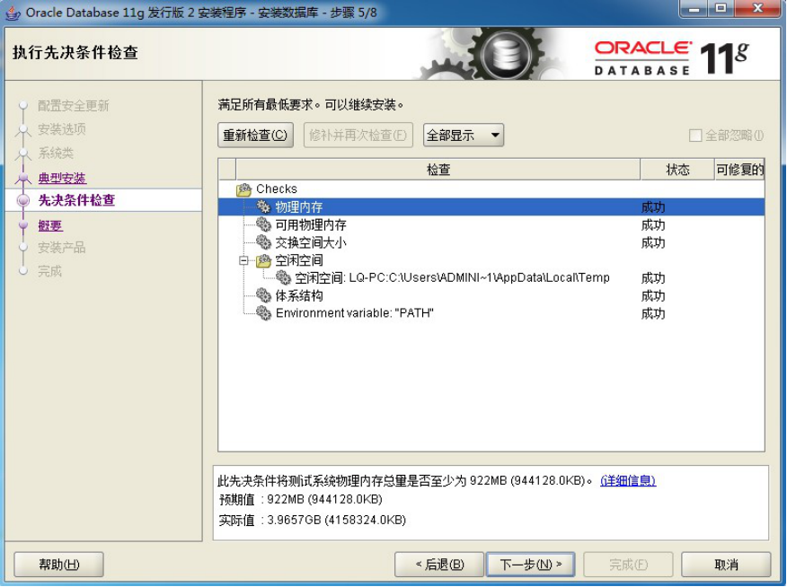
Task: Click the 帮助(H) button
Action: coord(58,565)
